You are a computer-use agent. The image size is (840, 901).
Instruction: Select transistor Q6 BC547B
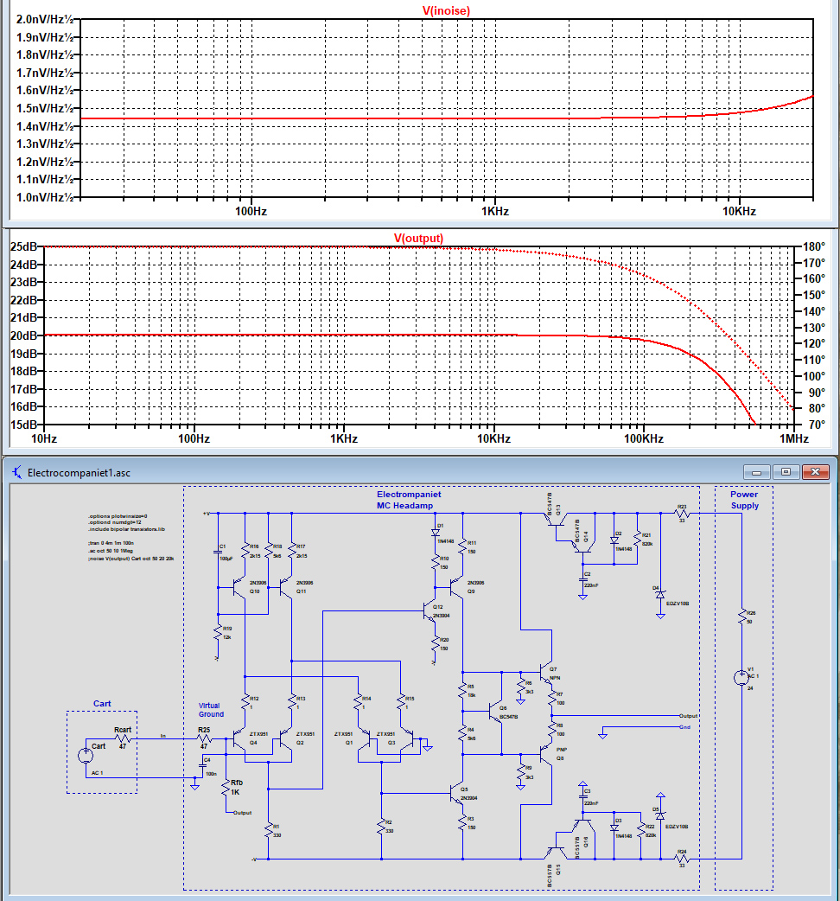tap(495, 712)
